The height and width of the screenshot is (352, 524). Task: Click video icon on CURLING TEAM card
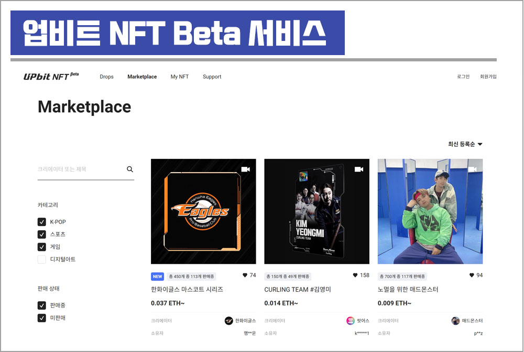pyautogui.click(x=359, y=169)
